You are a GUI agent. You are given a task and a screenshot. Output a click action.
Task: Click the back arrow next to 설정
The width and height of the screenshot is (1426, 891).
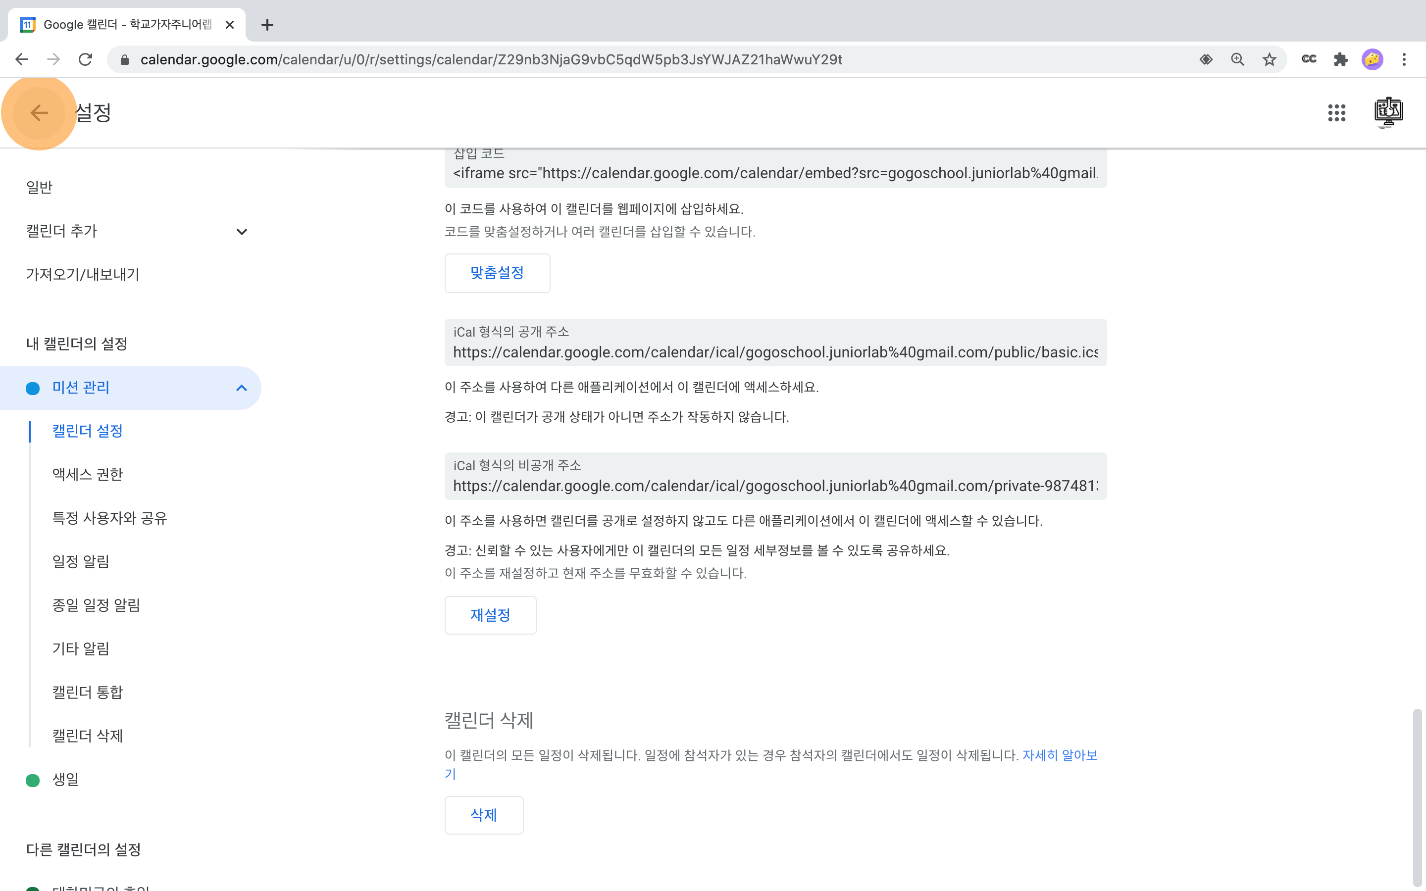(39, 112)
